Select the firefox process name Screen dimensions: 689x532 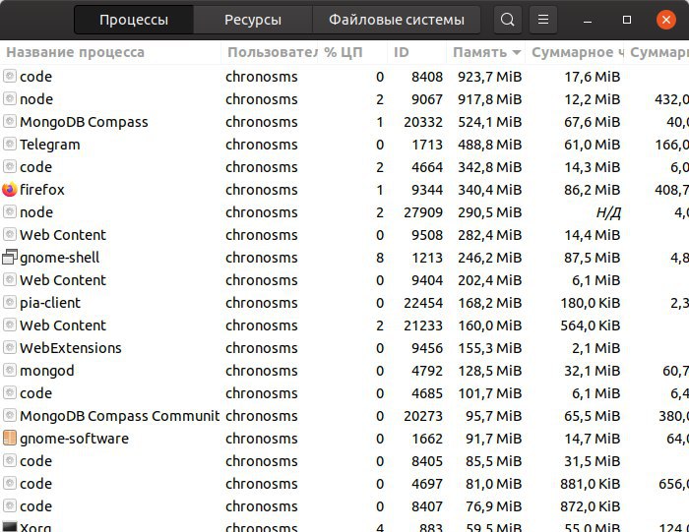(x=42, y=190)
